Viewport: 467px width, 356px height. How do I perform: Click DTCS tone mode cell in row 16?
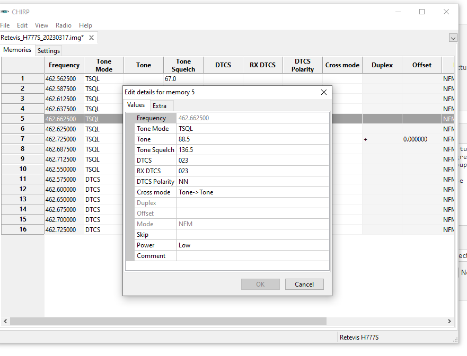104,230
